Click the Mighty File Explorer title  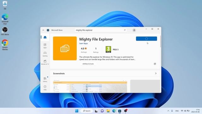(x=96, y=39)
